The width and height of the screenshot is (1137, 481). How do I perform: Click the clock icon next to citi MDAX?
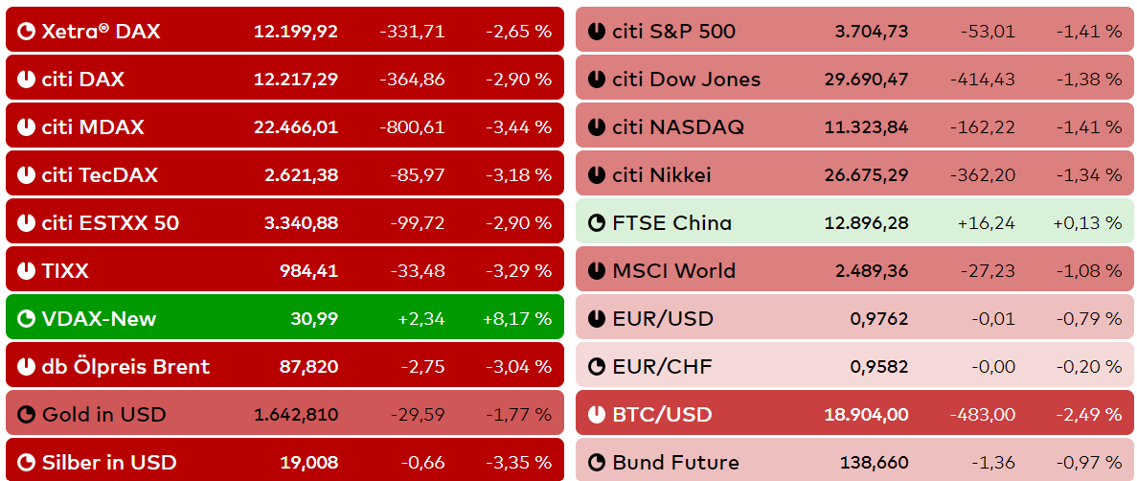pos(26,127)
